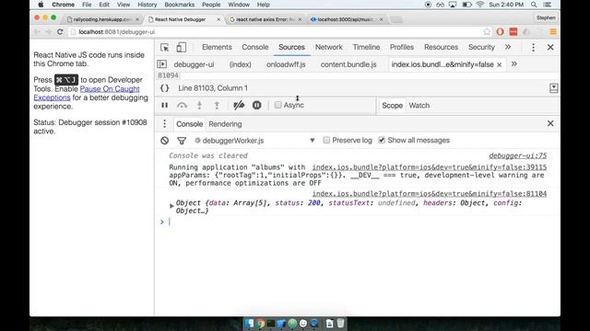Click the Opera extension icon in Chrome toolbar
The height and width of the screenshot is (331, 590).
(x=500, y=32)
